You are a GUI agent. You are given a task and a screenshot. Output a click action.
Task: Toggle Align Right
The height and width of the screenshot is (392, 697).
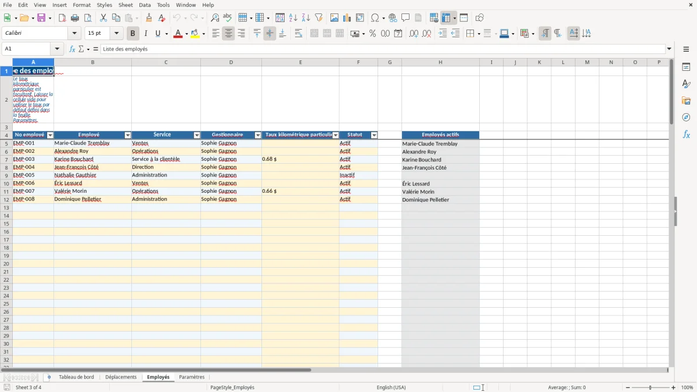coord(241,34)
